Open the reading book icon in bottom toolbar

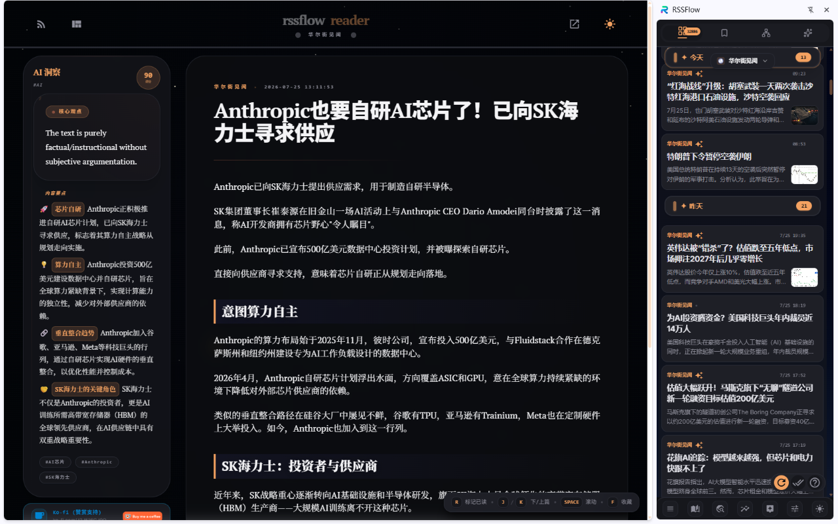pyautogui.click(x=695, y=508)
